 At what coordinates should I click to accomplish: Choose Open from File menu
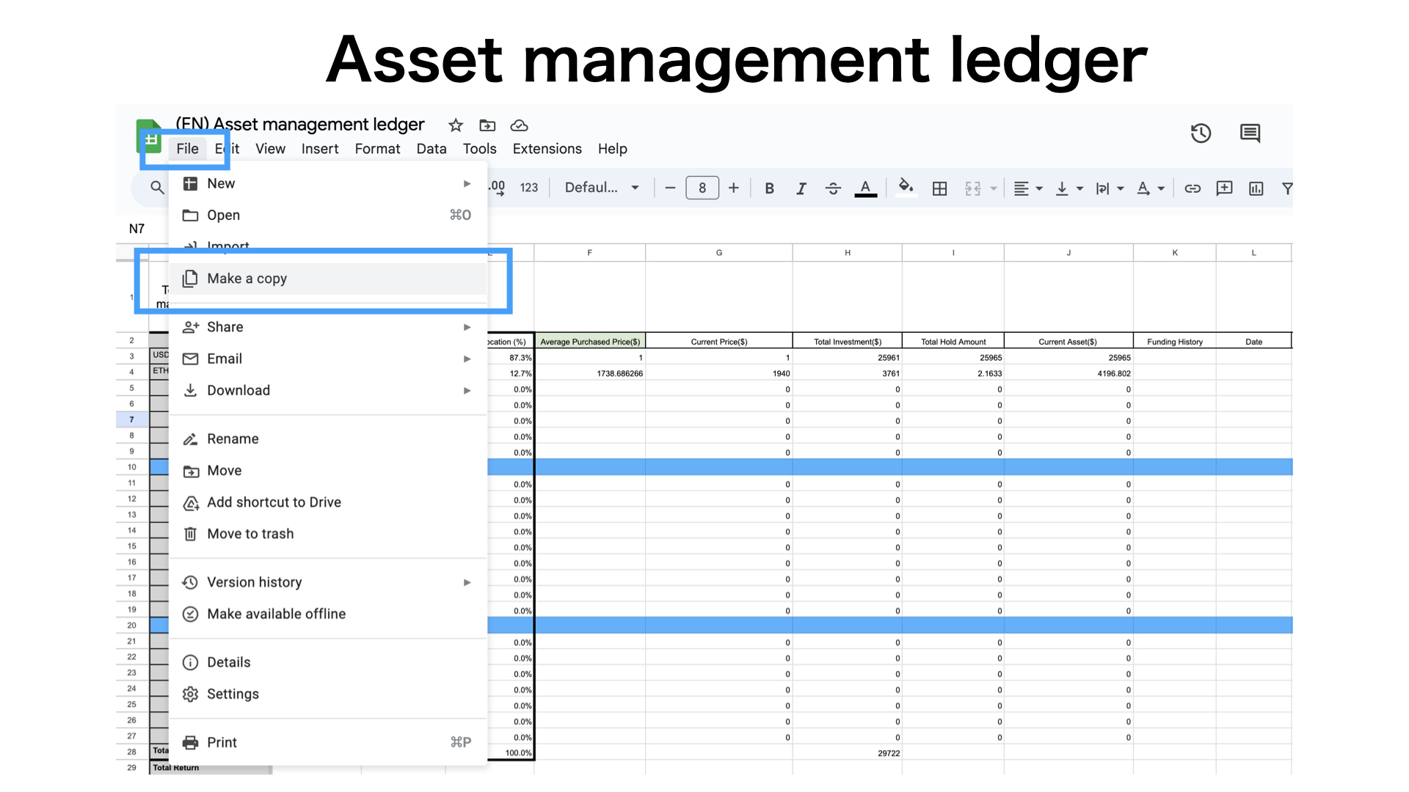[x=328, y=215]
